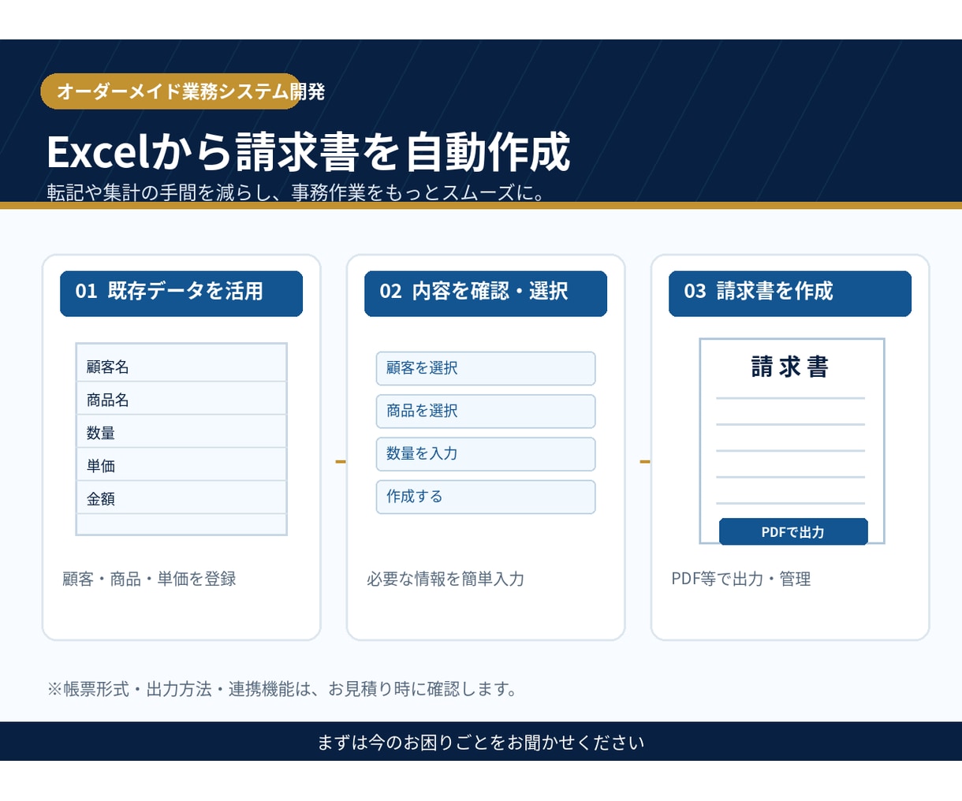Image resolution: width=962 pixels, height=801 pixels.
Task: Click the 数量を入力 input field
Action: coord(486,453)
